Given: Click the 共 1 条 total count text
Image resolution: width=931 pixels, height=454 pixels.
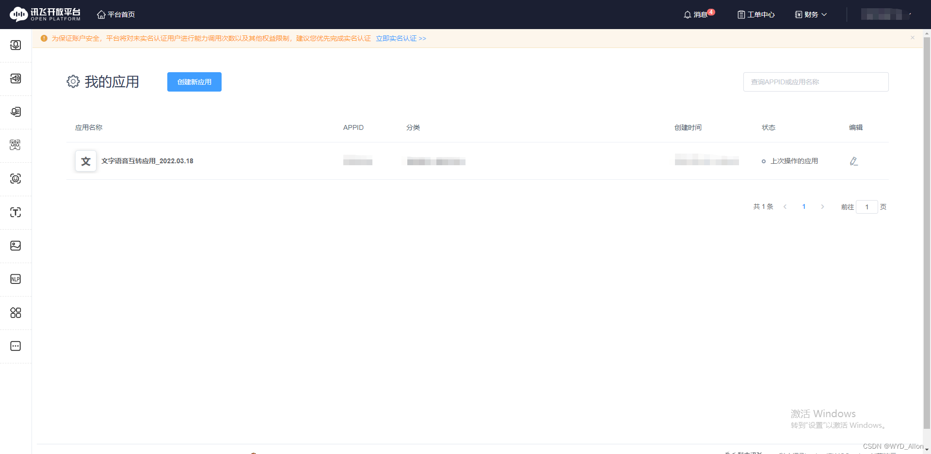Looking at the screenshot, I should coord(763,207).
